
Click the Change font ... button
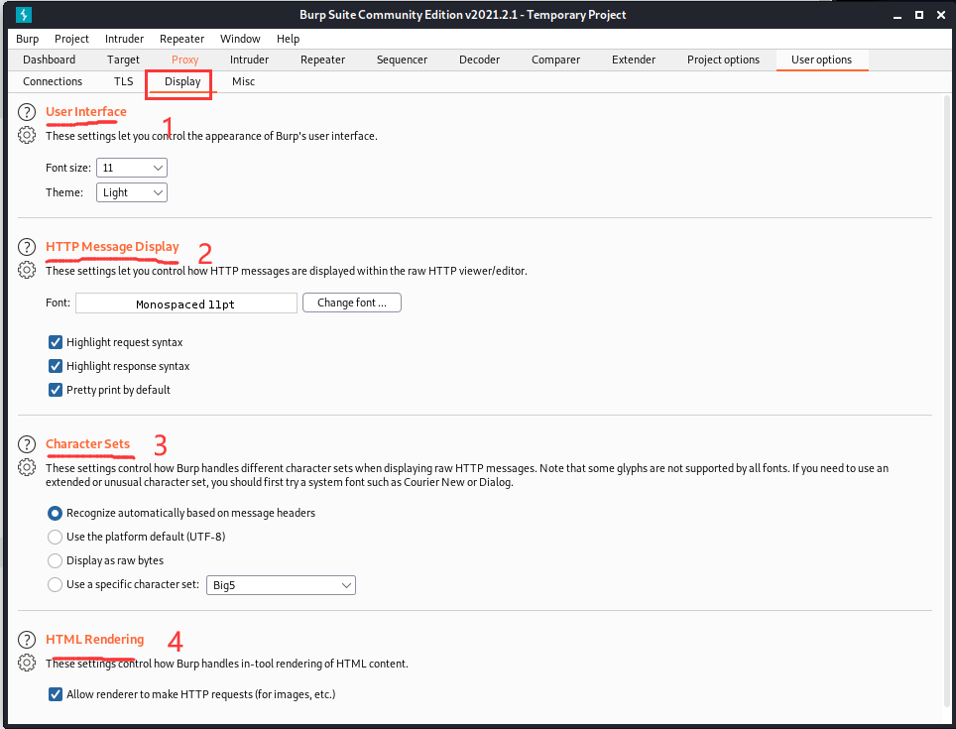click(352, 303)
